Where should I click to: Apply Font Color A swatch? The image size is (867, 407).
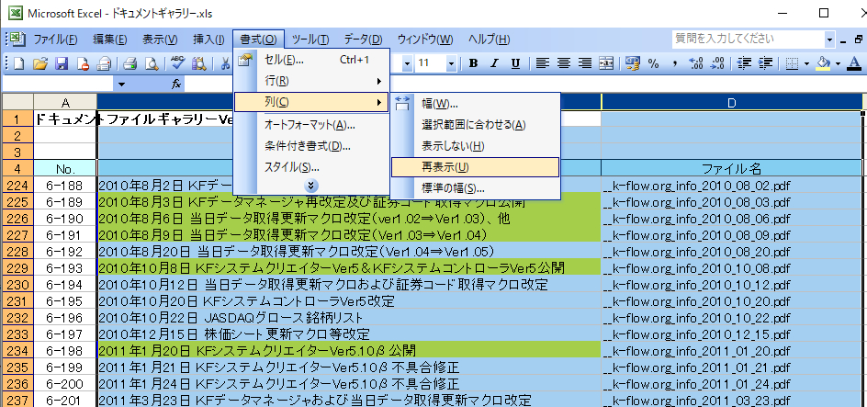point(855,63)
